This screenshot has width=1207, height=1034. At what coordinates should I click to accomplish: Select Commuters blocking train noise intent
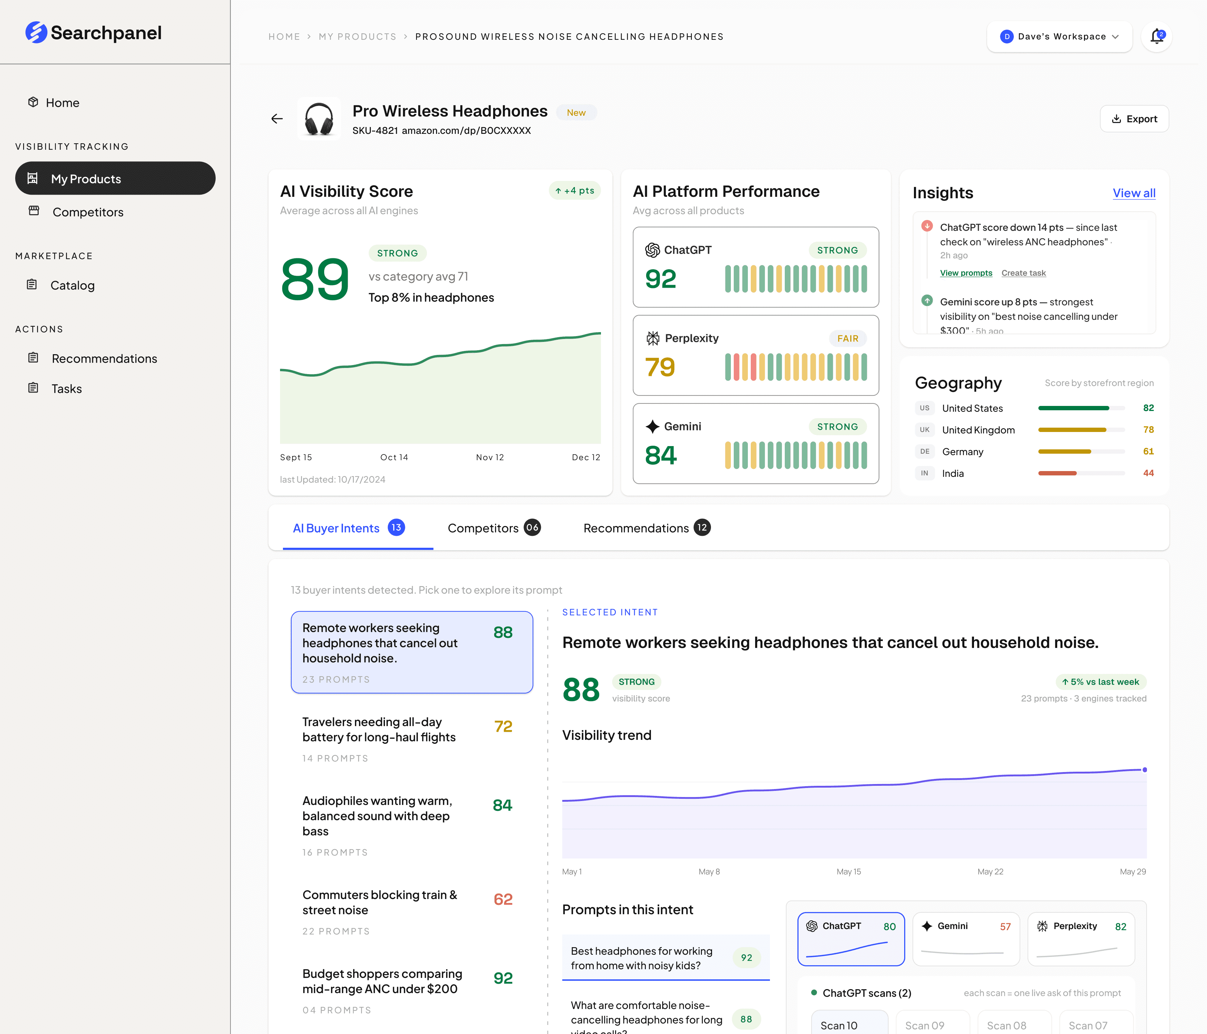(412, 912)
